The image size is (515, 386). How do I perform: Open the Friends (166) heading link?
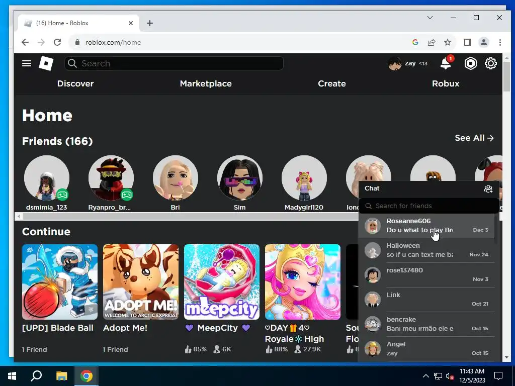57,141
